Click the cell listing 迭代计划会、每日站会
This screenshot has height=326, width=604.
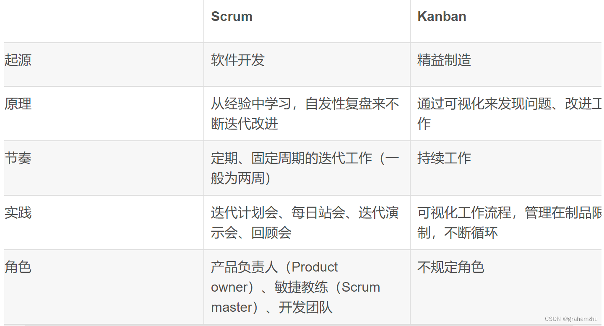(x=307, y=223)
